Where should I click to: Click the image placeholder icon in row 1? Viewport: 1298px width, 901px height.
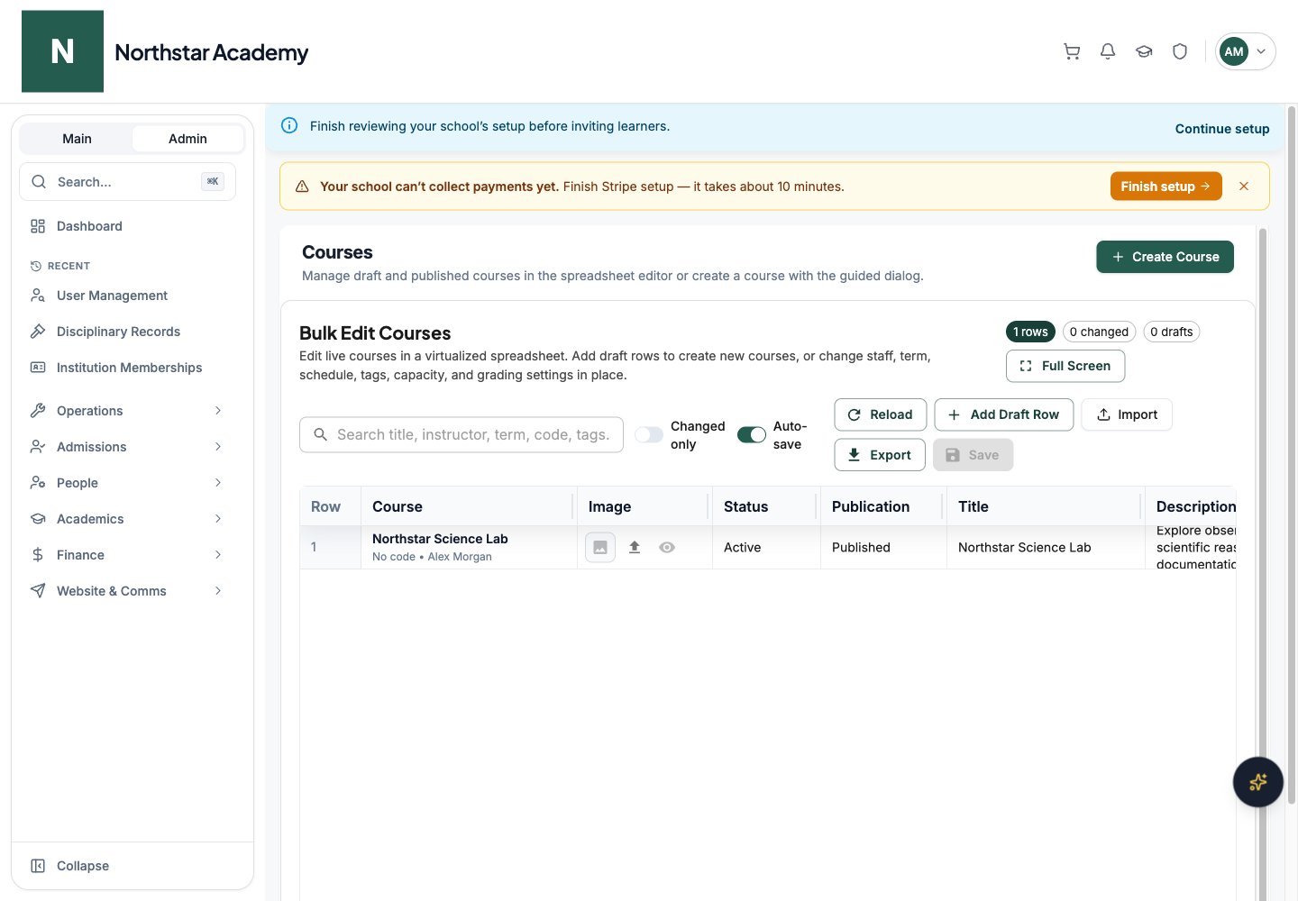click(x=600, y=547)
